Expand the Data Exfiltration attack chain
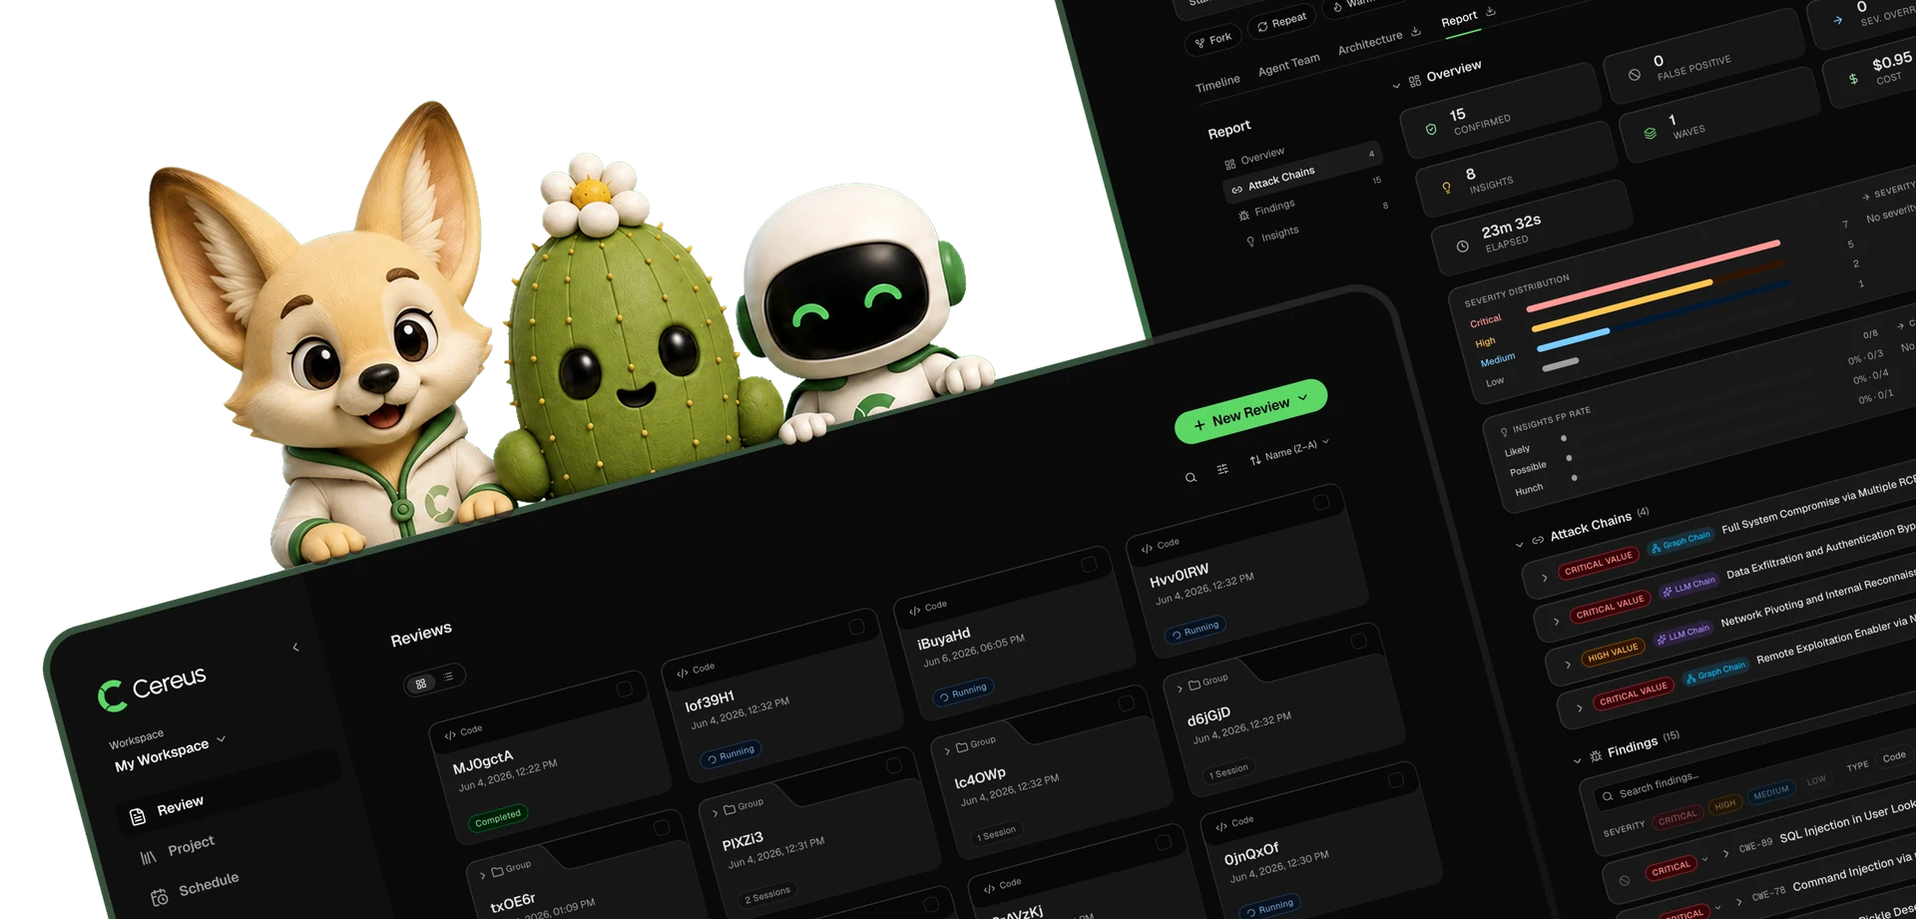 (x=1556, y=622)
